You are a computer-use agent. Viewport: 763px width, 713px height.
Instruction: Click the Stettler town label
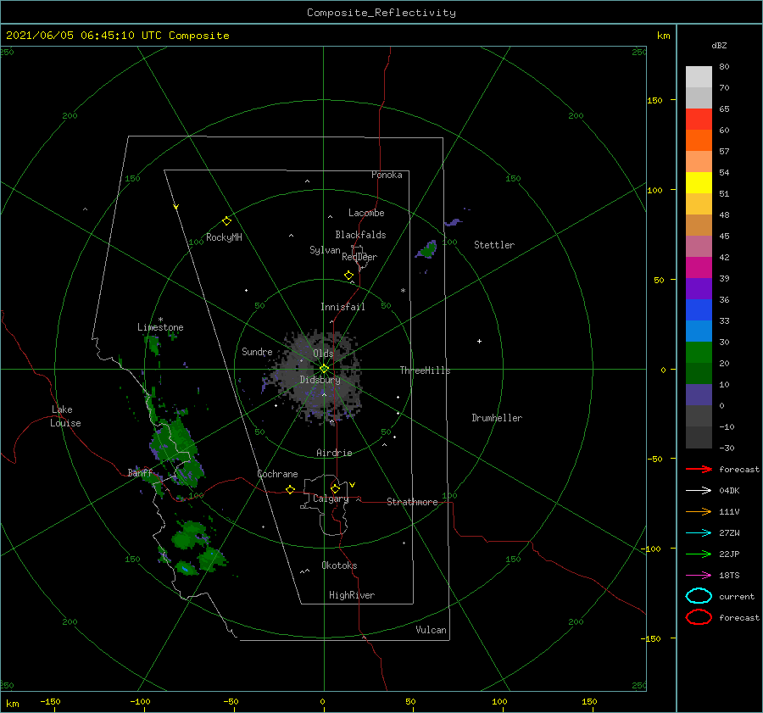[494, 245]
